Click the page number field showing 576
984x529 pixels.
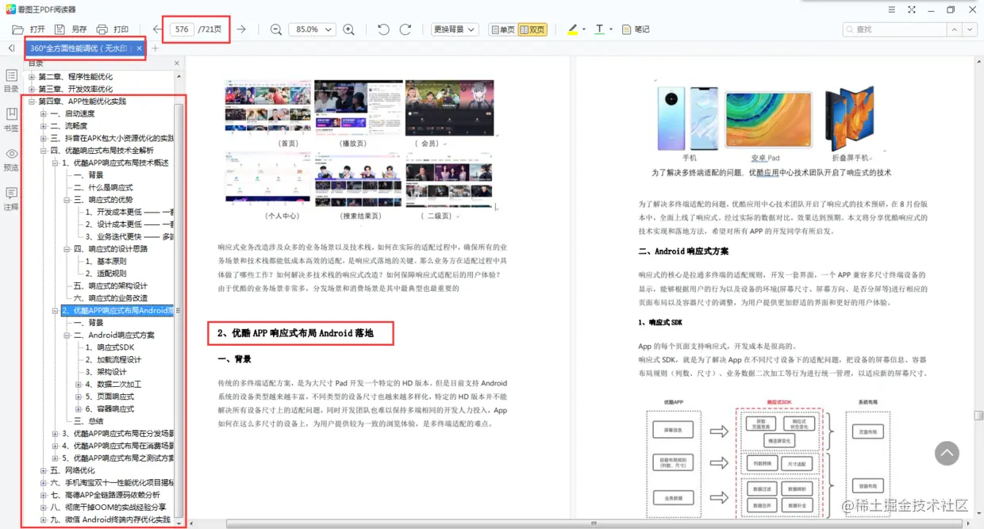click(x=182, y=29)
